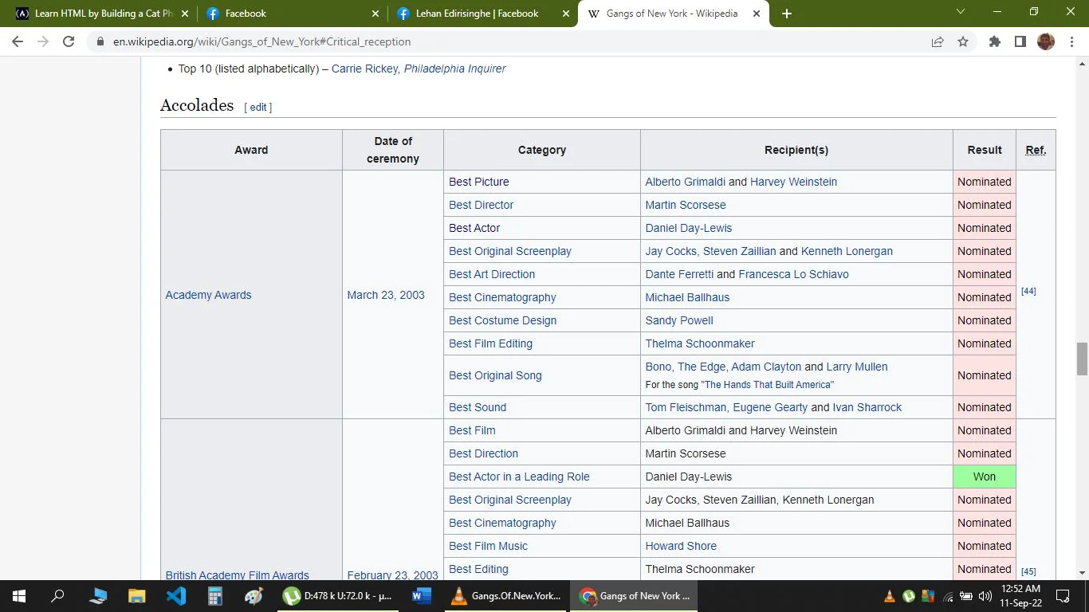Open the Windows Start menu
1089x612 pixels.
(19, 596)
